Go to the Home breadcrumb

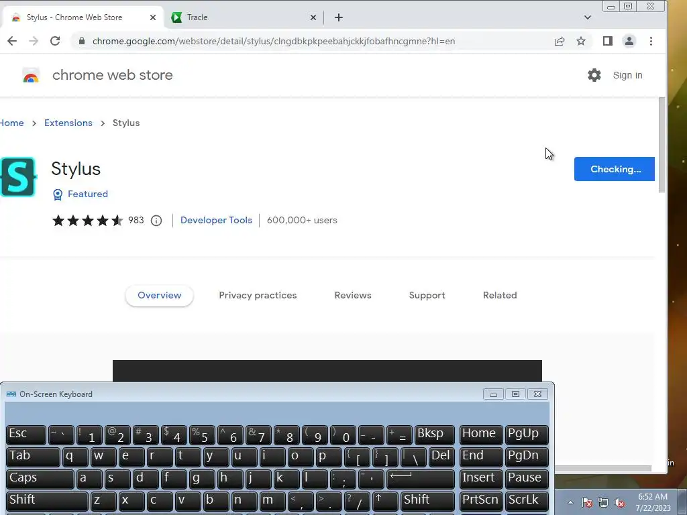pos(12,123)
